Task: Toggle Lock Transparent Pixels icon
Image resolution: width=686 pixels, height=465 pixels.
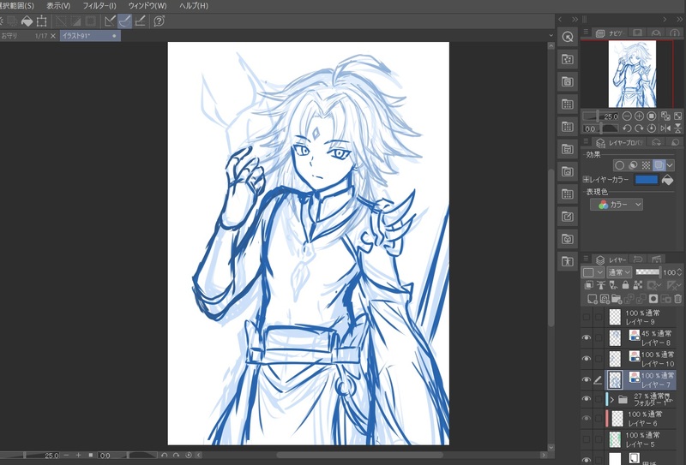Action: (637, 285)
